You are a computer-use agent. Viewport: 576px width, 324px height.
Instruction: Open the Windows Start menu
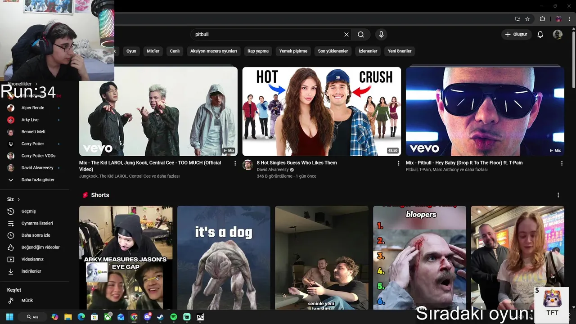point(9,317)
